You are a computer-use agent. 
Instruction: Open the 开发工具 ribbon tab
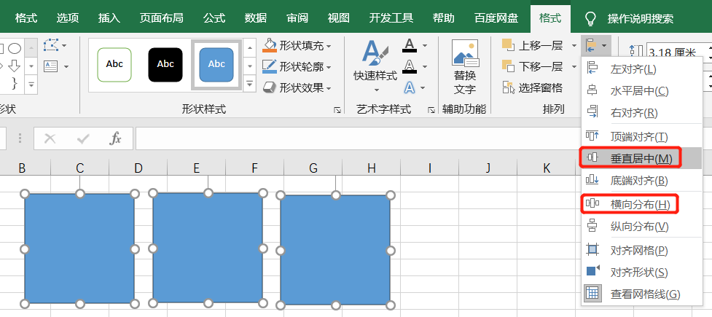[392, 18]
